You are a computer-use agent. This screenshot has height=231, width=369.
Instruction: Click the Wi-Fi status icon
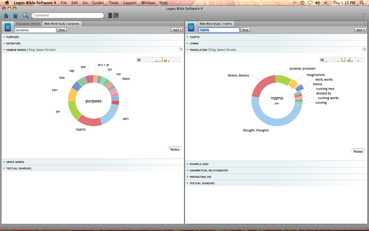(x=310, y=3)
